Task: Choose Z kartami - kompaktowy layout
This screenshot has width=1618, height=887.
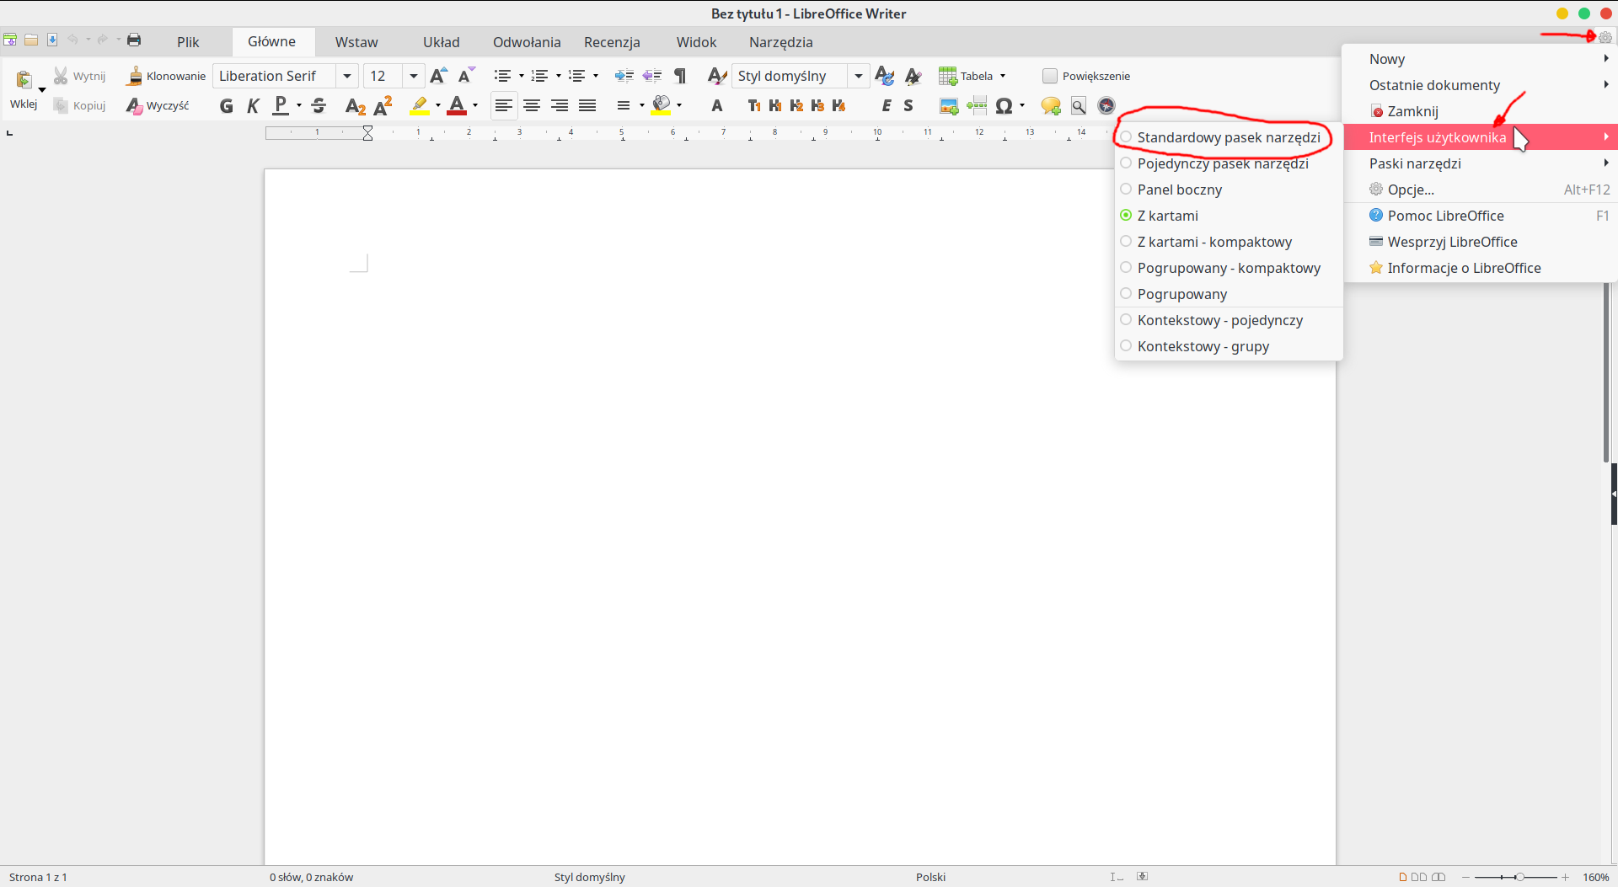Action: tap(1229, 242)
